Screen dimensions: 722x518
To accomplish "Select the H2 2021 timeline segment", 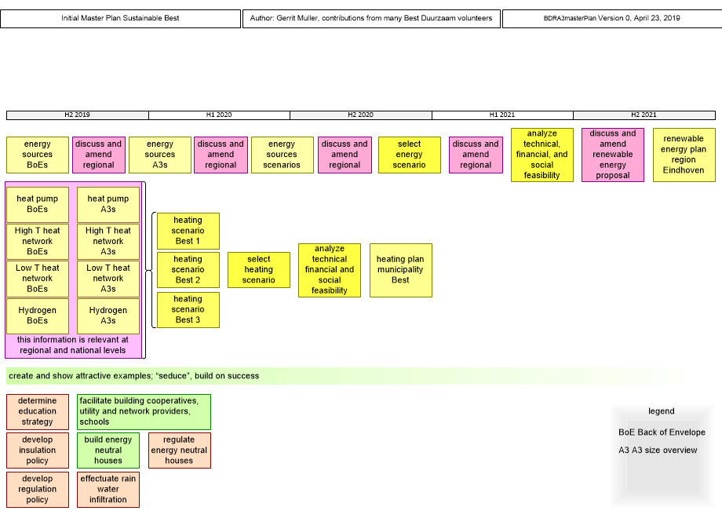I will pyautogui.click(x=644, y=115).
